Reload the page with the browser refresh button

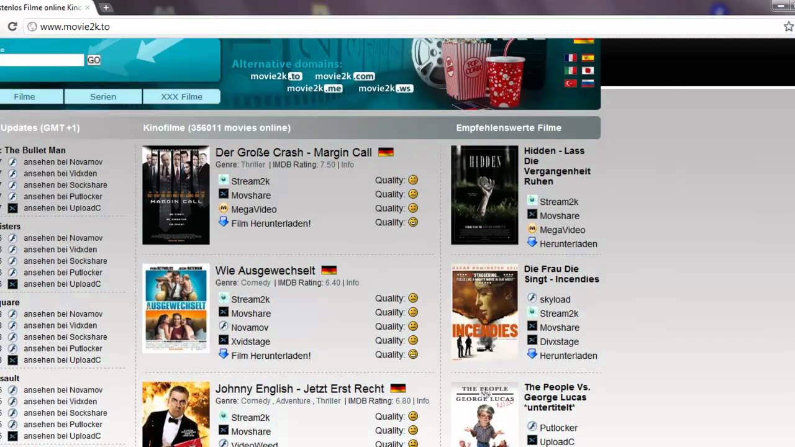click(x=12, y=27)
